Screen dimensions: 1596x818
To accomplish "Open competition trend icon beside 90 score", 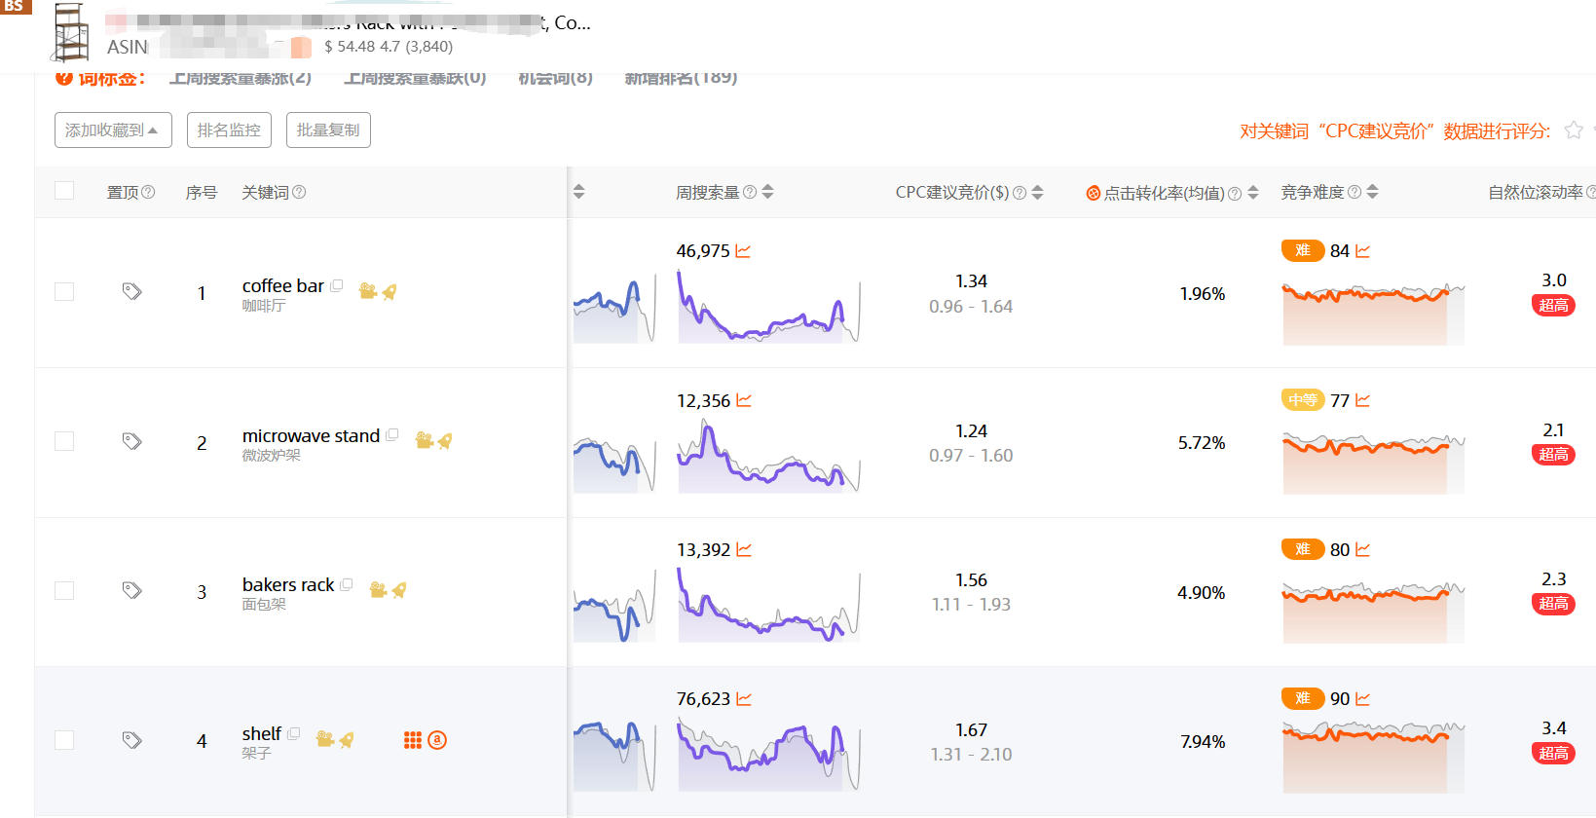I will coord(1362,699).
